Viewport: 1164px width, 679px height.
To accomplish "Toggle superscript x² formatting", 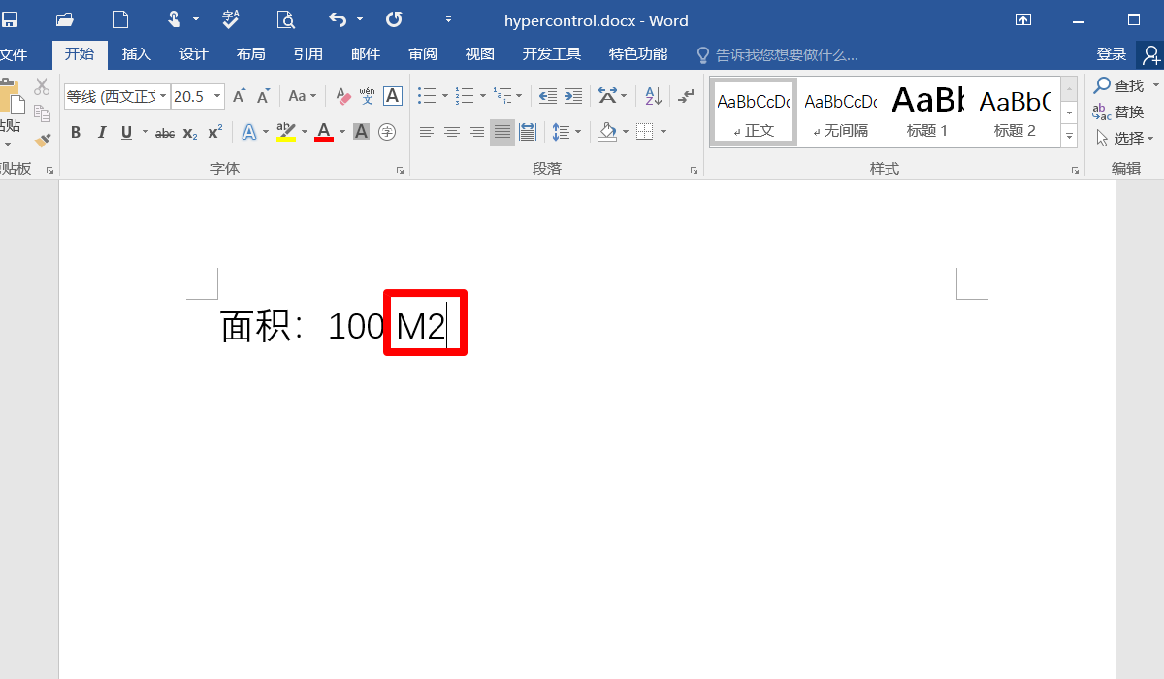I will (x=215, y=132).
